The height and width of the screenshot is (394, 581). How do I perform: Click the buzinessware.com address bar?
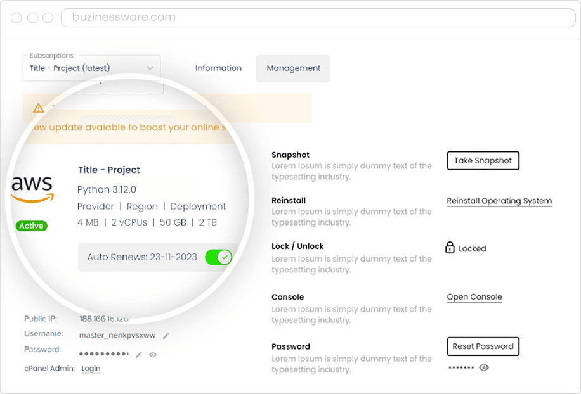tap(317, 18)
